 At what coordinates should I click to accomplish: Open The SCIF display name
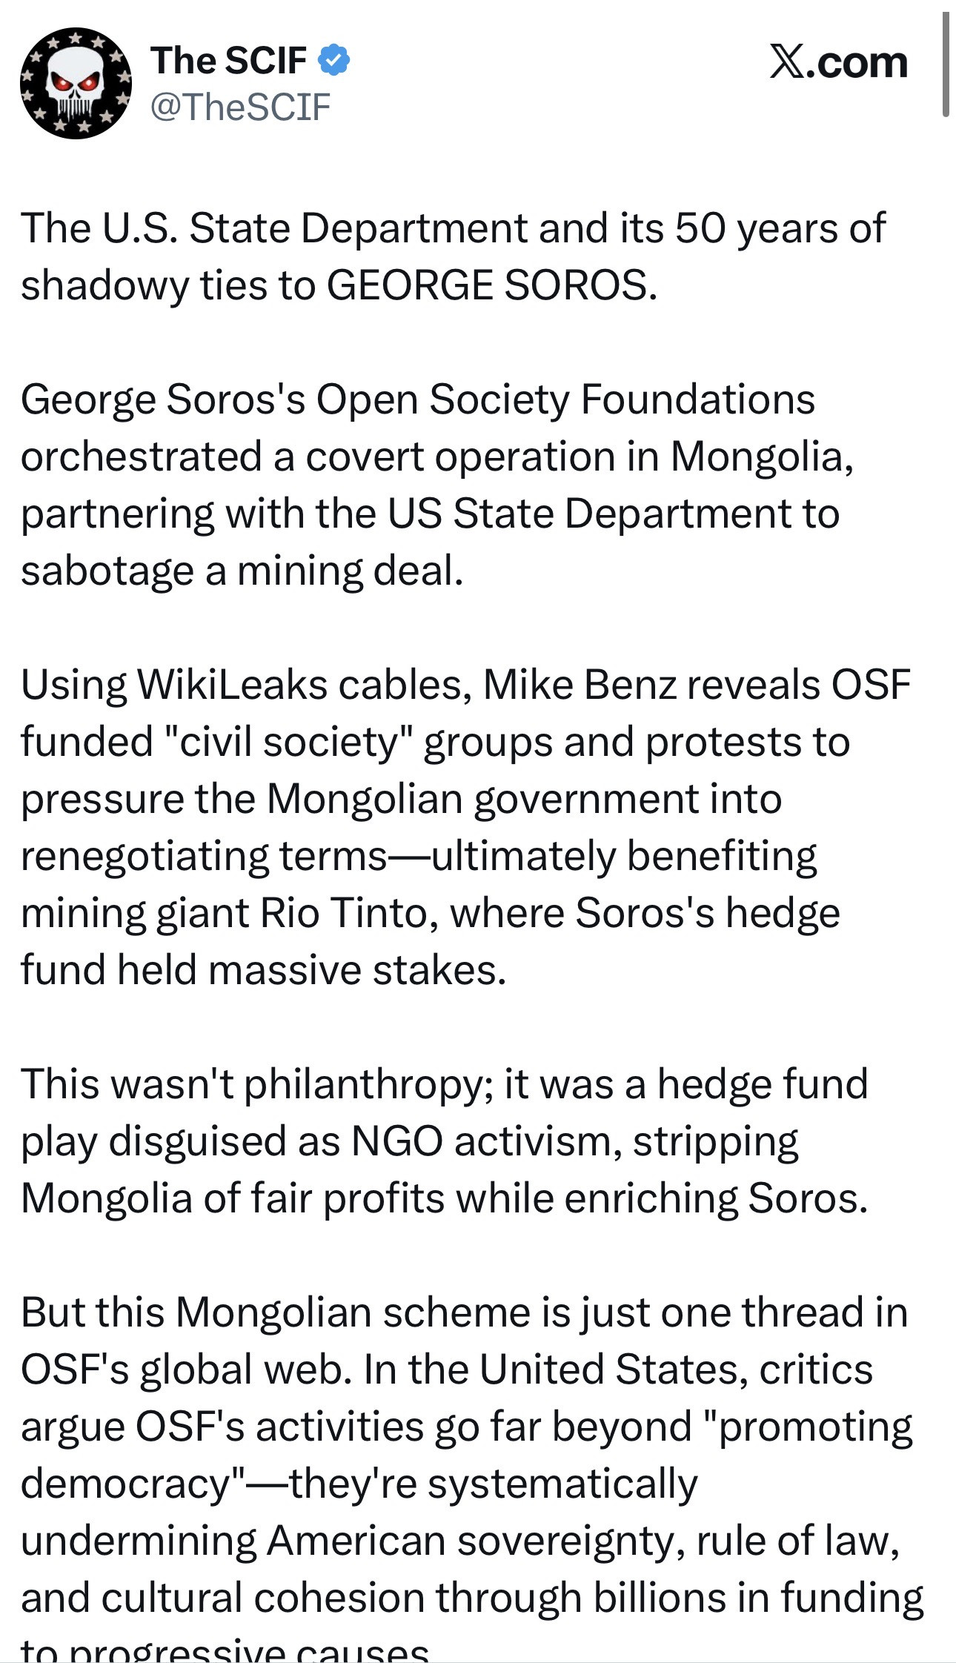coord(228,60)
